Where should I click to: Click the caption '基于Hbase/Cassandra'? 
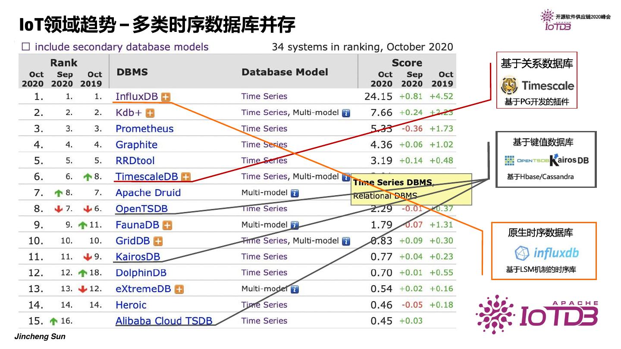pos(540,177)
